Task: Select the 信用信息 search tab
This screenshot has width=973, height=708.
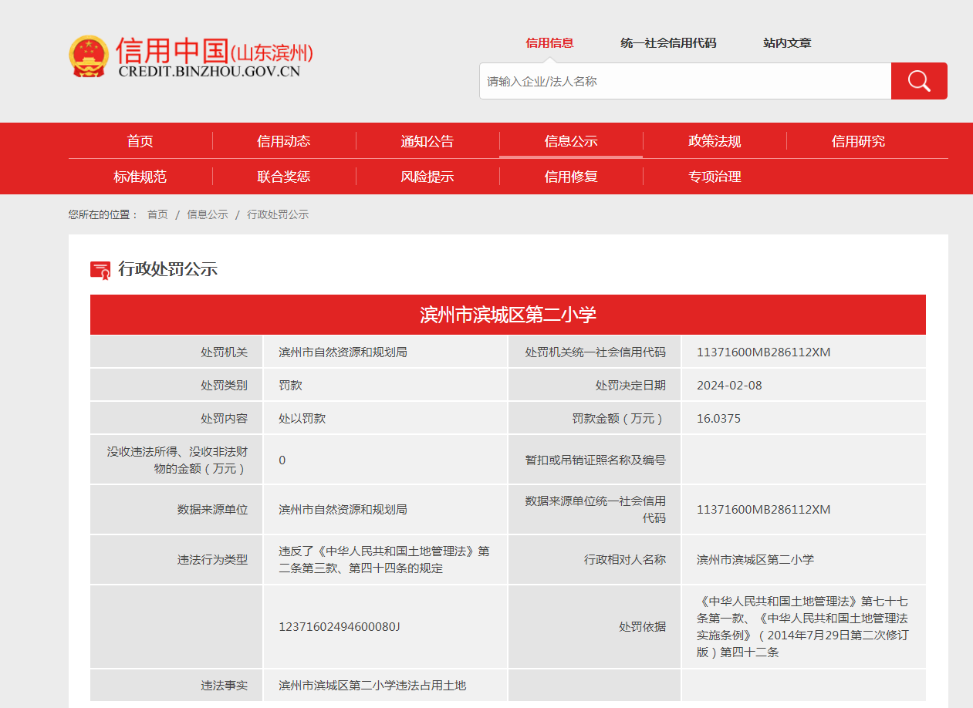Action: pyautogui.click(x=549, y=43)
